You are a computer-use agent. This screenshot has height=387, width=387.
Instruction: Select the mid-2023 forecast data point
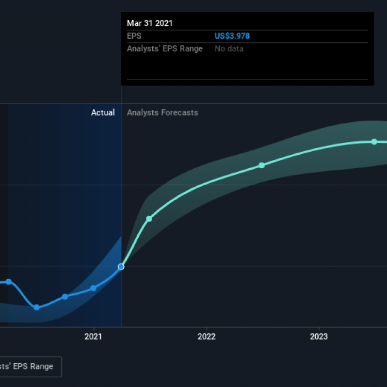pyautogui.click(x=374, y=142)
